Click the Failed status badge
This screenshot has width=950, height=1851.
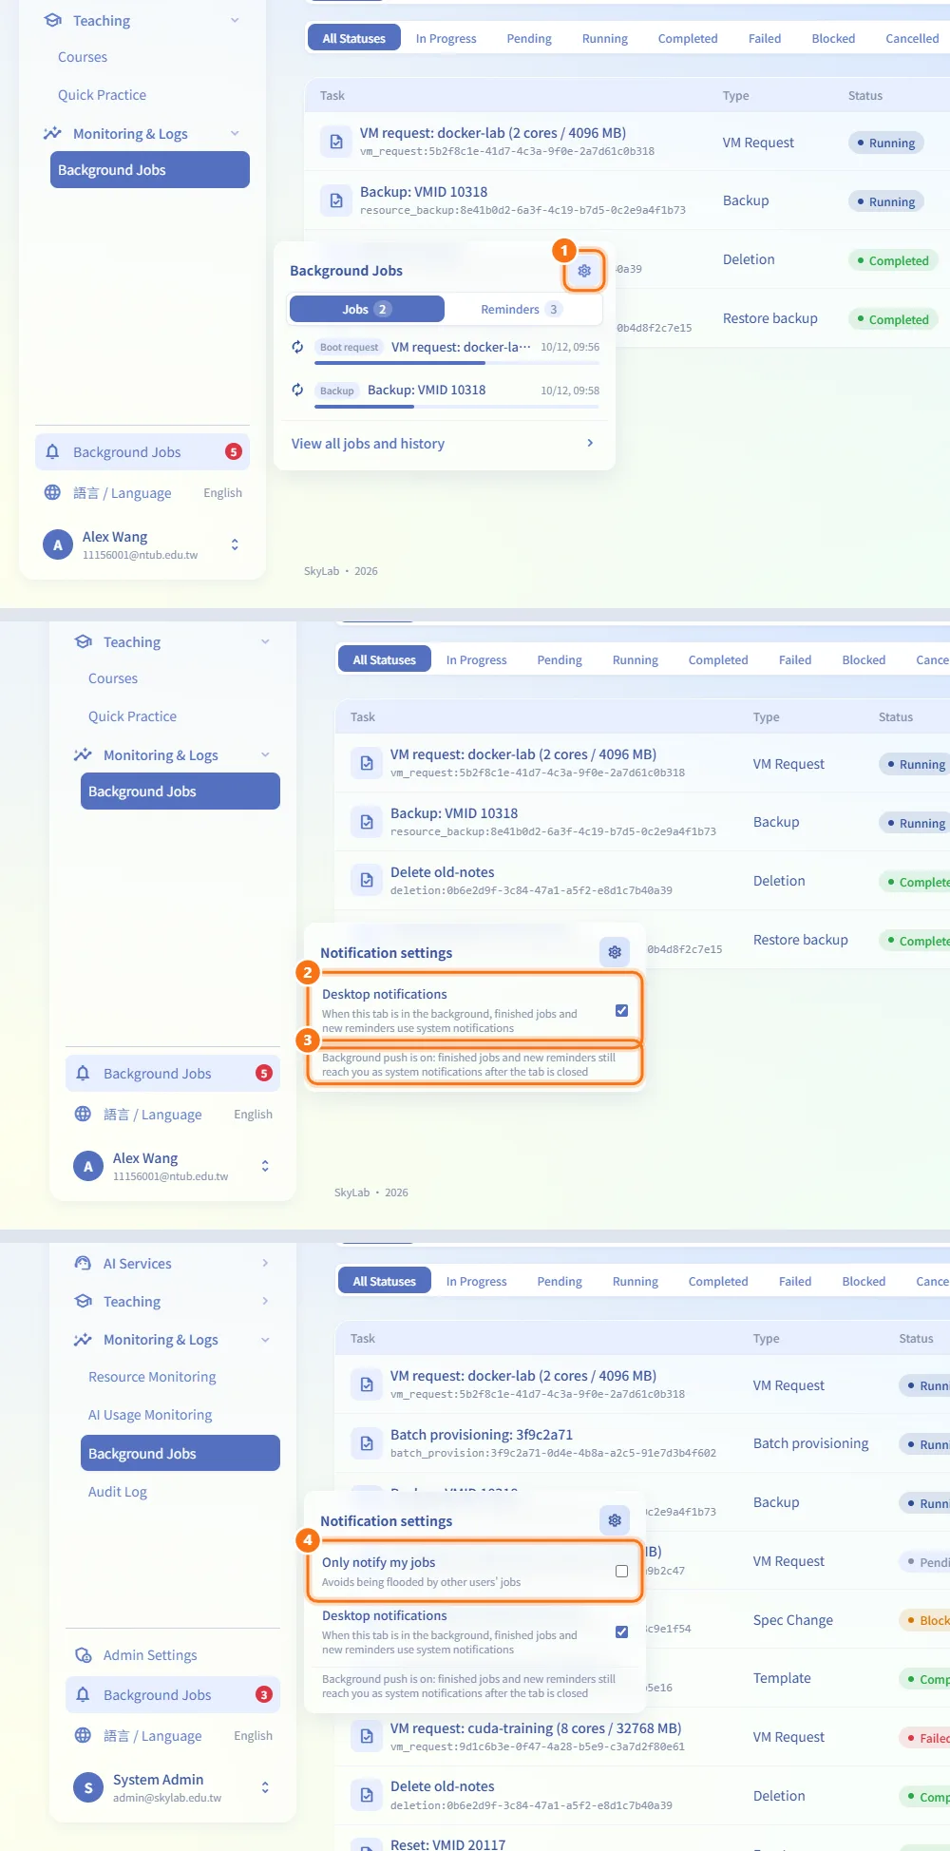[x=925, y=1738]
